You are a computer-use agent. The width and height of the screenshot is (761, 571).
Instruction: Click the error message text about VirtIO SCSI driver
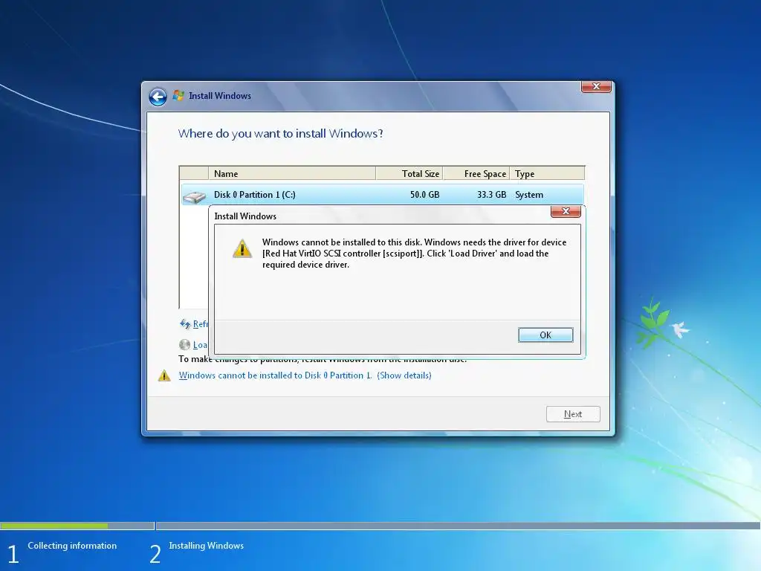pyautogui.click(x=414, y=254)
